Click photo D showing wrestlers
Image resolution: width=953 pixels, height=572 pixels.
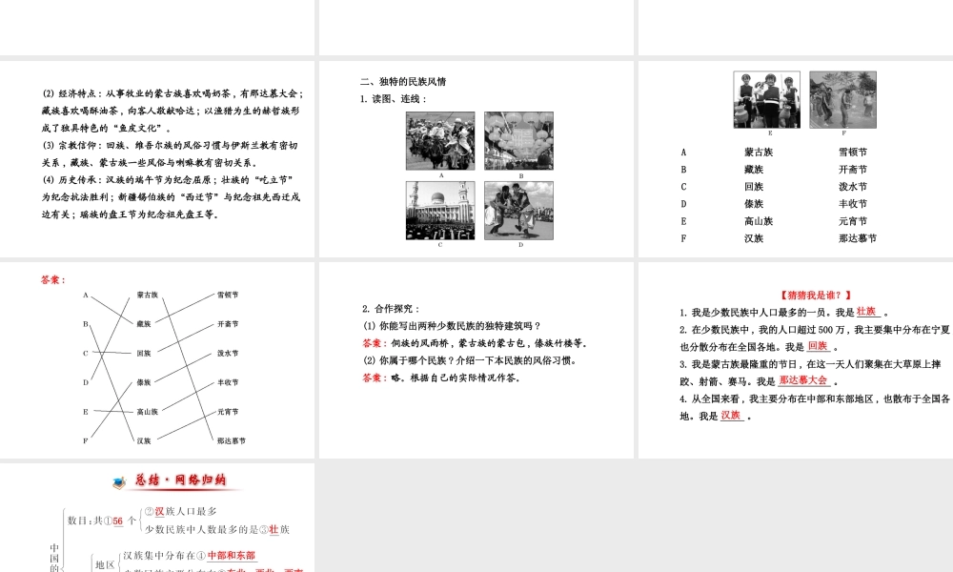click(x=519, y=211)
